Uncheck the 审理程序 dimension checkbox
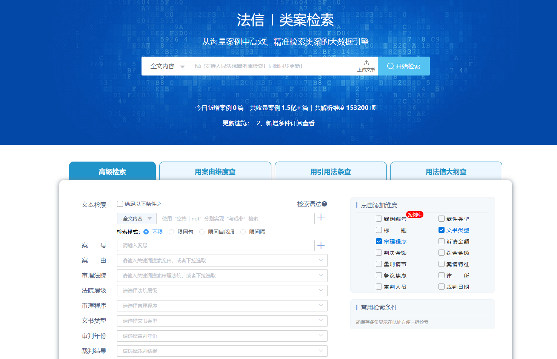 point(379,241)
